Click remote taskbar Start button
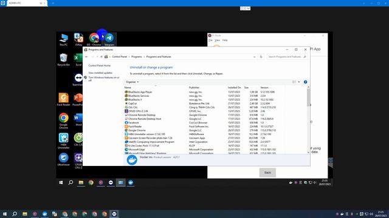This screenshot has width=389, height=218. [x=61, y=182]
